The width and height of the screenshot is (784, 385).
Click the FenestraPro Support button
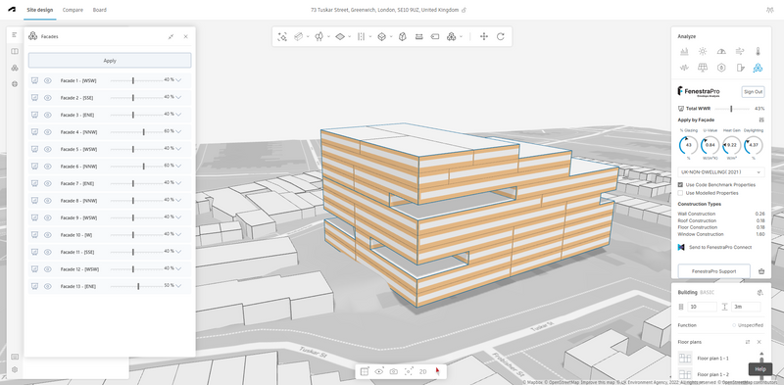[x=714, y=271]
